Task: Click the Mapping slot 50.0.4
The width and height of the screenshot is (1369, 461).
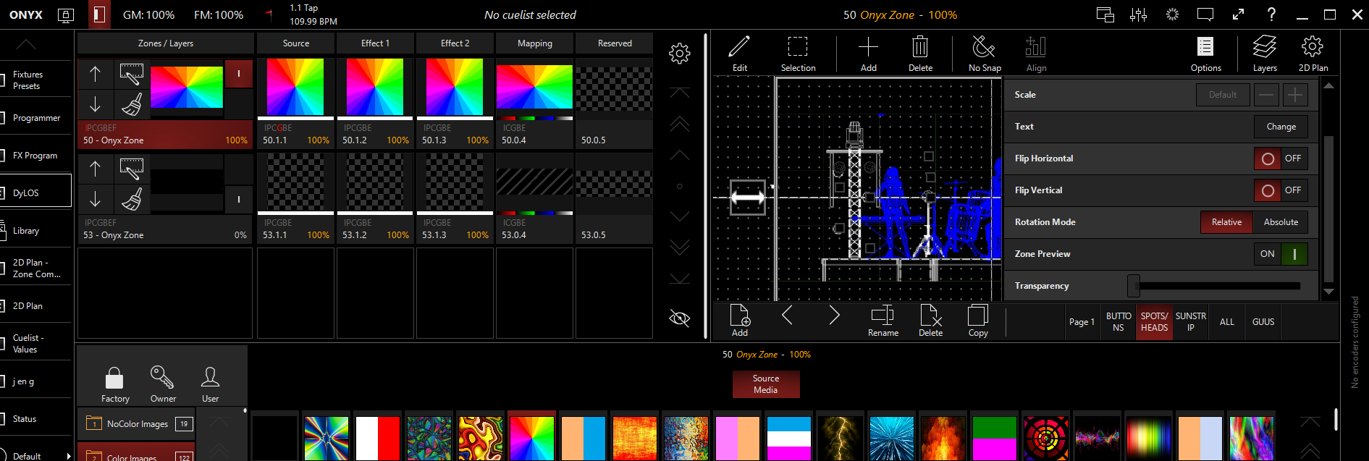Action: tap(534, 103)
